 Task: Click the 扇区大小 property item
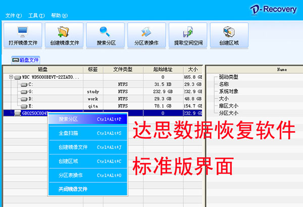click(228, 106)
